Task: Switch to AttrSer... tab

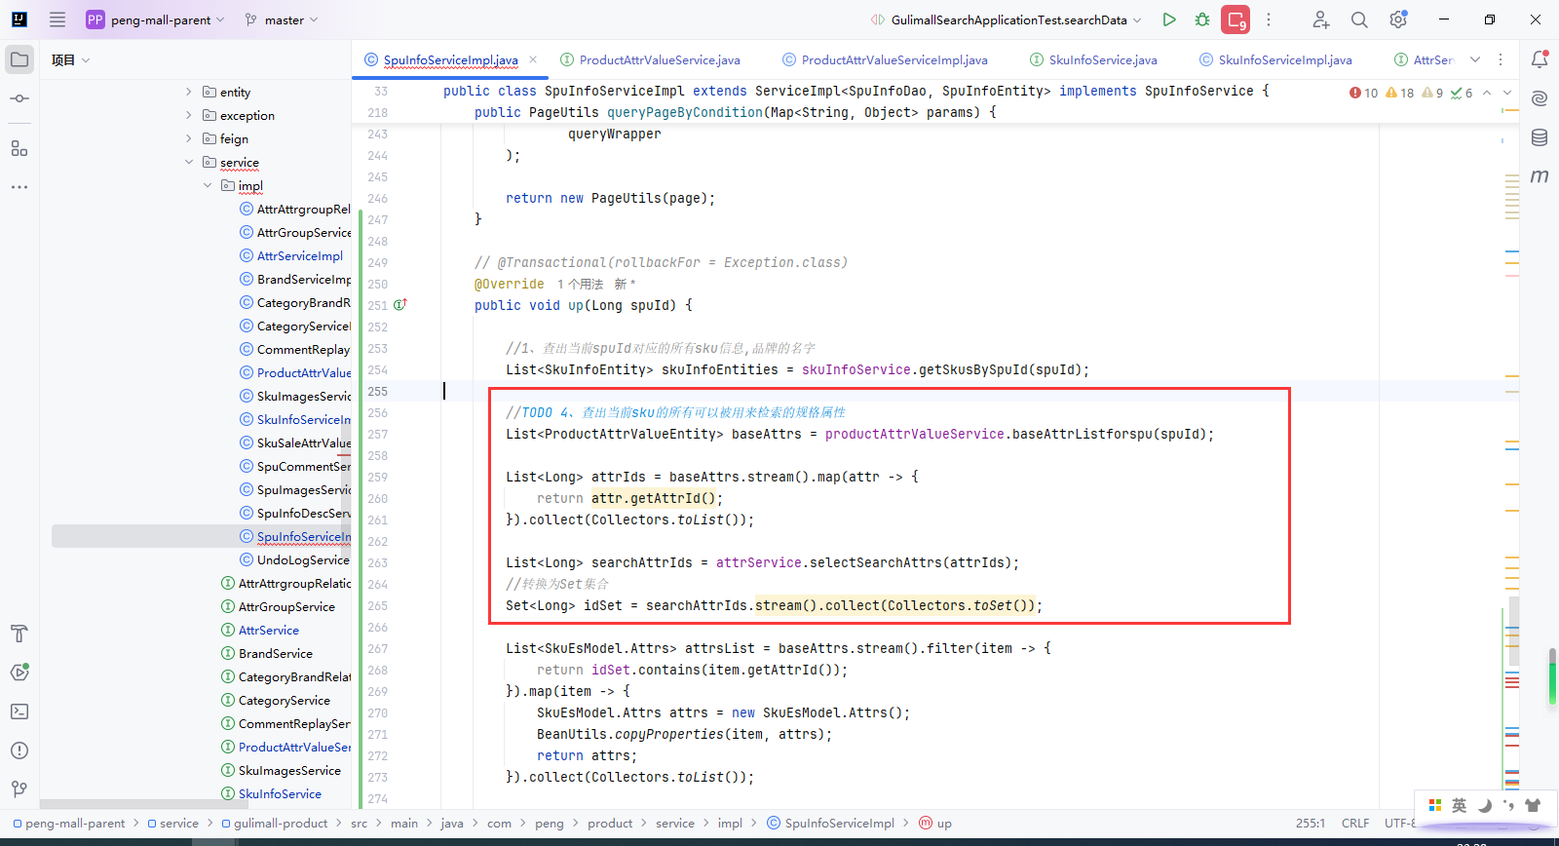Action: [x=1424, y=59]
